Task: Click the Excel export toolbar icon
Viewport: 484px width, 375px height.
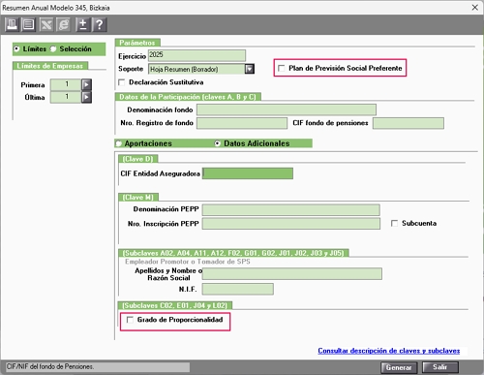Action: (x=46, y=24)
